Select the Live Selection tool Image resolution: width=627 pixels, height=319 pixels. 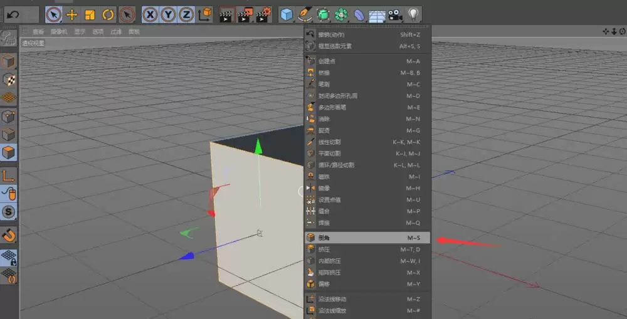53,15
